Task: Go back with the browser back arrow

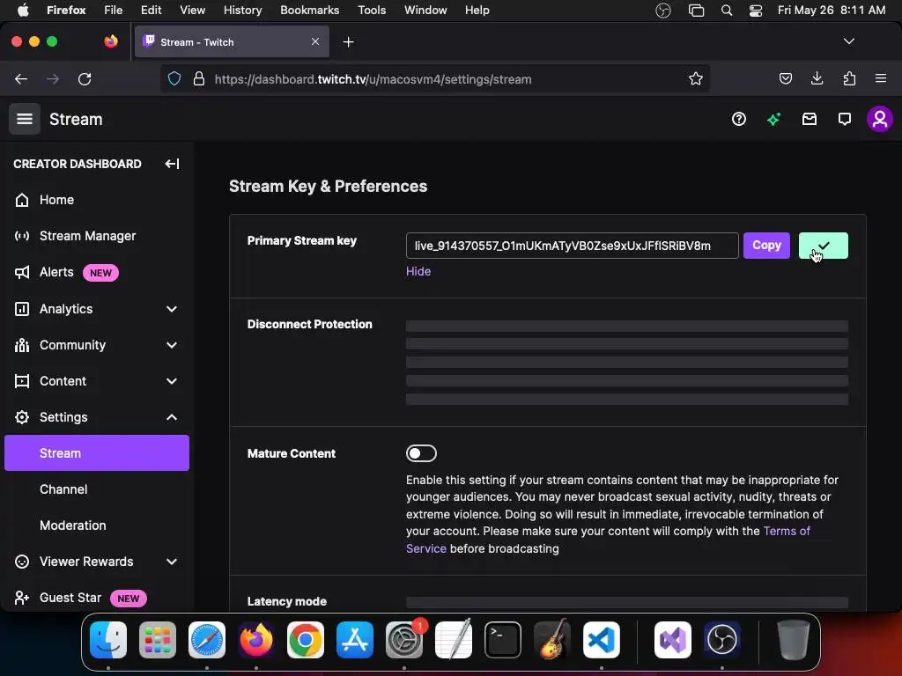Action: [x=21, y=78]
